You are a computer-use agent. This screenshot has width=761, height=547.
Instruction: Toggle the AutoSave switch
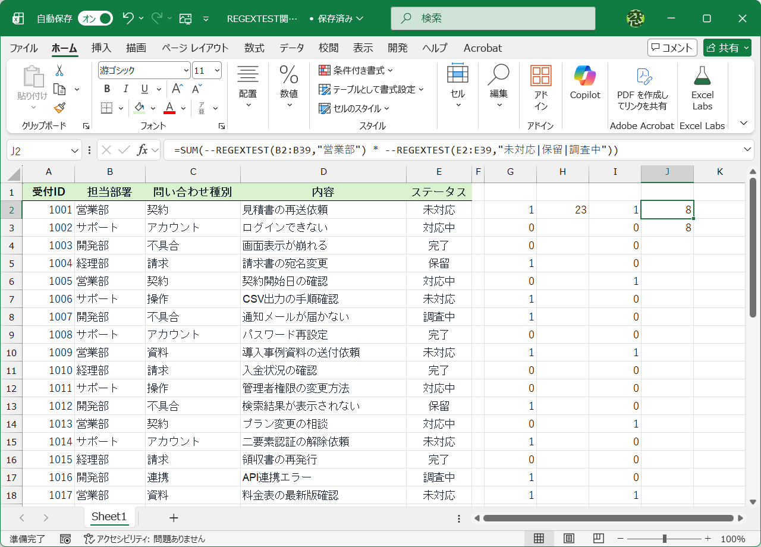click(x=95, y=18)
